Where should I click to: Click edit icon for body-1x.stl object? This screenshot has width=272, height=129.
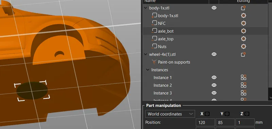click(x=243, y=8)
